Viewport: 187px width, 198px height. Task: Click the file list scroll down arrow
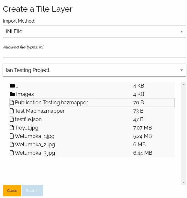point(183,182)
